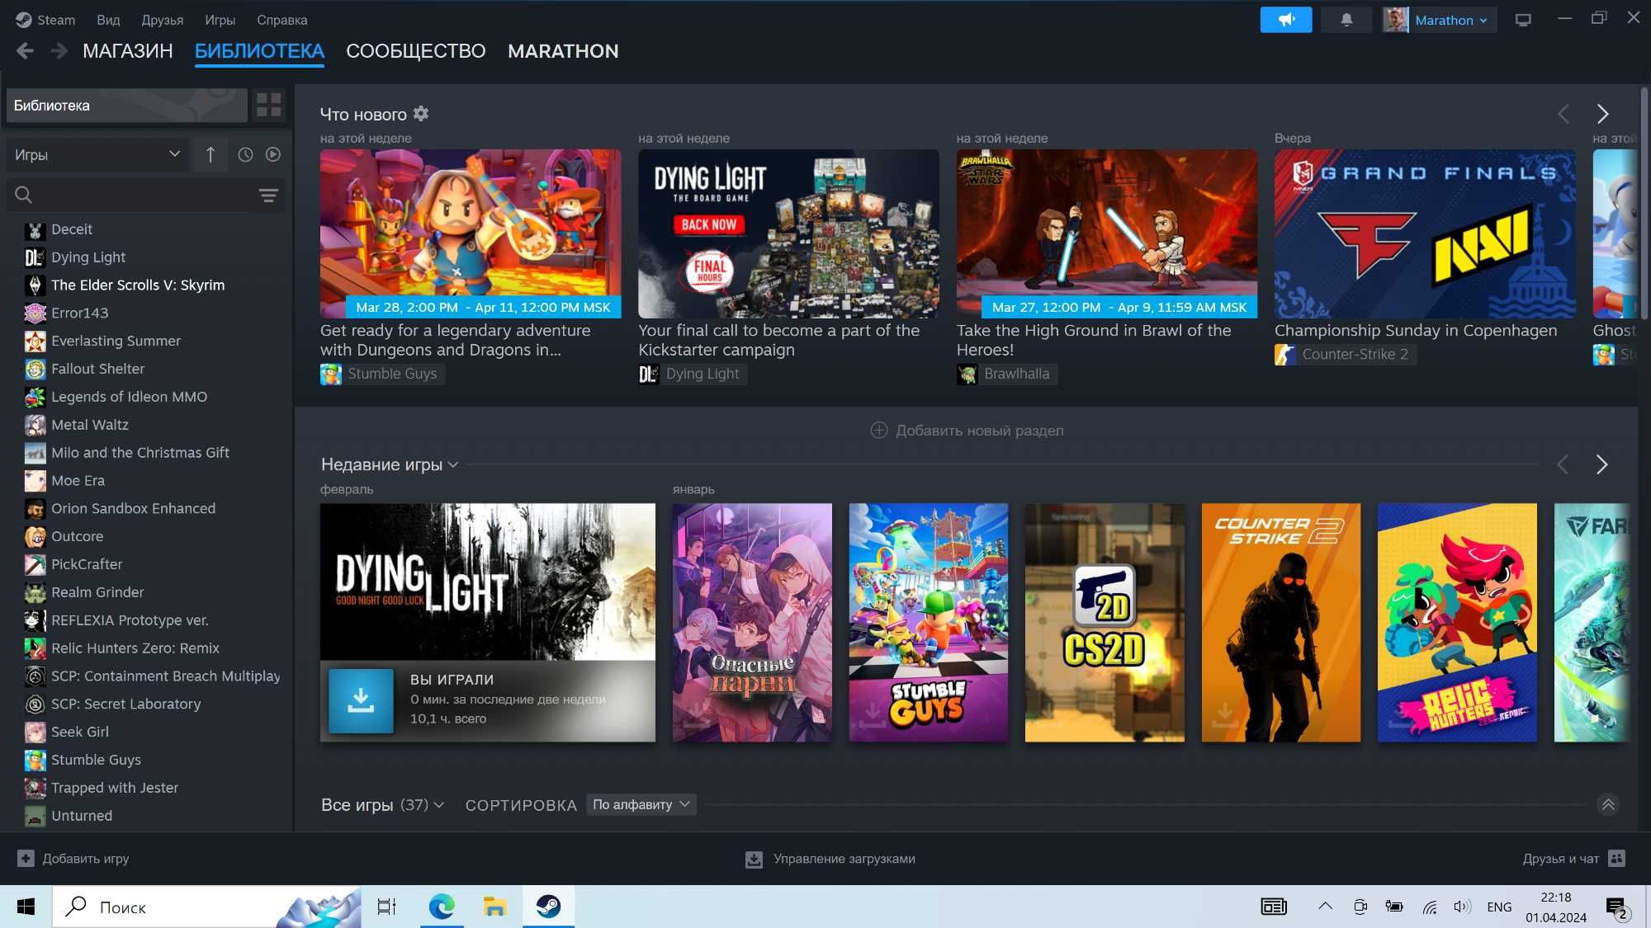Go back with the left arrow
1651x928 pixels.
click(x=25, y=51)
